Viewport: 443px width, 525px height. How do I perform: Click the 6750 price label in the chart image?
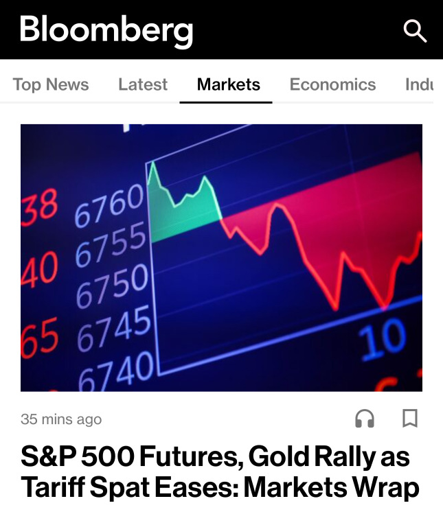(x=112, y=288)
